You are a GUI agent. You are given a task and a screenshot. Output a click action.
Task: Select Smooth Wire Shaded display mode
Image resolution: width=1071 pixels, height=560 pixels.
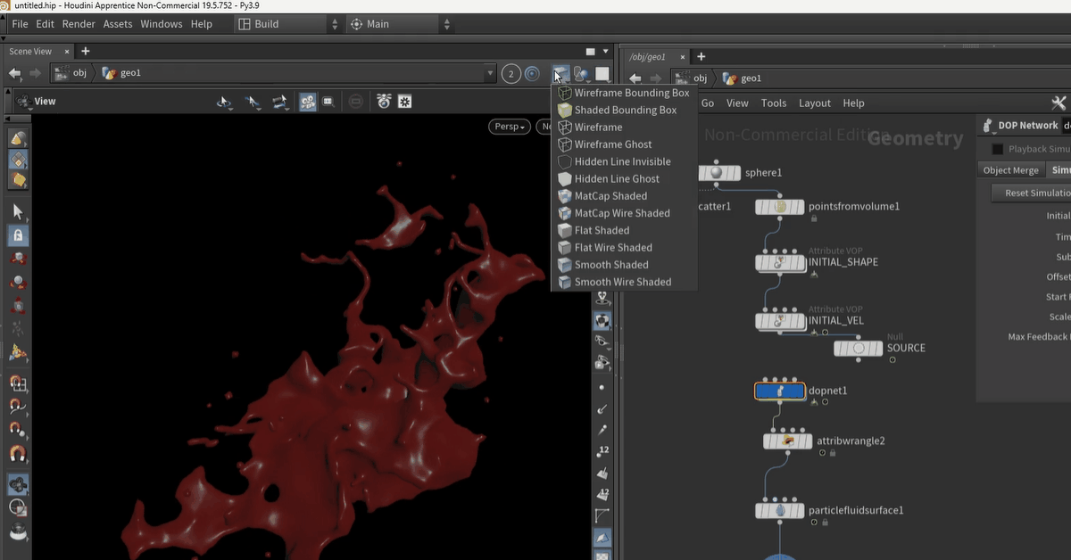(622, 282)
